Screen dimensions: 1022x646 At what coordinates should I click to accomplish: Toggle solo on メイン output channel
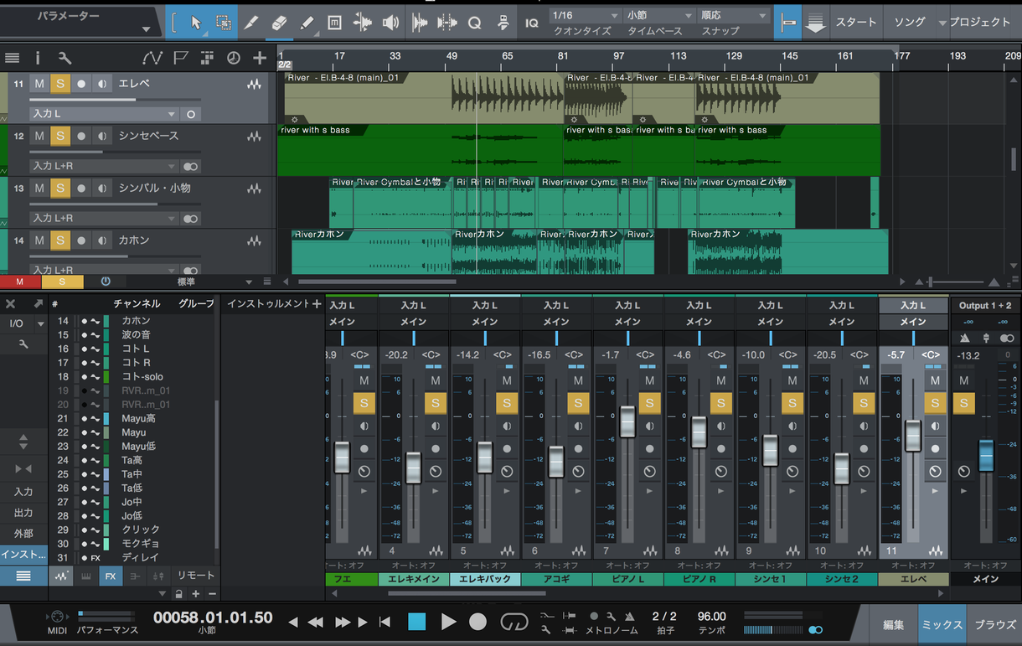point(964,403)
